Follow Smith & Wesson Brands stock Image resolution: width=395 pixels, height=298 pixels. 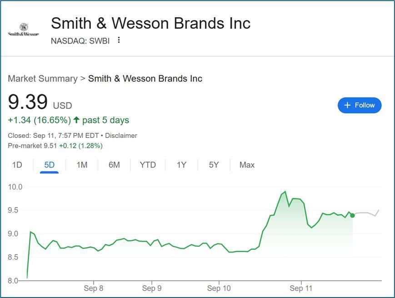[360, 105]
